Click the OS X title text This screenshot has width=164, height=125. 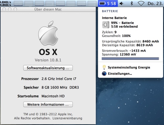pyautogui.click(x=48, y=52)
